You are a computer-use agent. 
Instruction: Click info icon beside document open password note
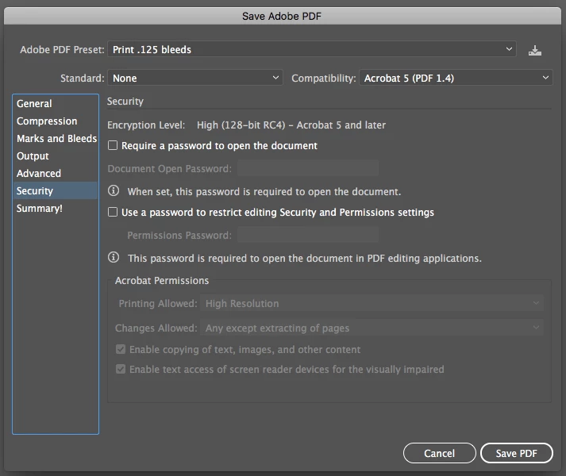coord(114,190)
